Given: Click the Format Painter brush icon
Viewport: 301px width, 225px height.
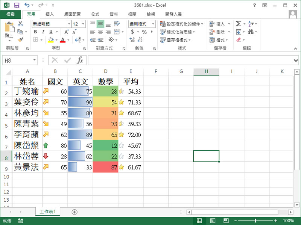Looking at the screenshot, I should tap(20, 40).
